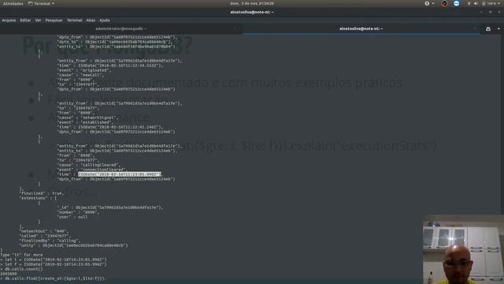Click the "event" : "originated" line
504x284 pixels.
[84, 70]
